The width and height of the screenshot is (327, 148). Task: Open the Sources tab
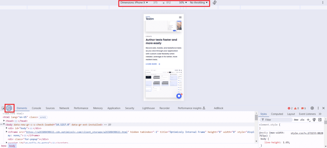(50, 108)
